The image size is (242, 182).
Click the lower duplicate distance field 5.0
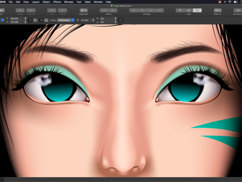click(107, 22)
